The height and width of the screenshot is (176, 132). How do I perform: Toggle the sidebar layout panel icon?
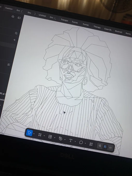[19, 18]
